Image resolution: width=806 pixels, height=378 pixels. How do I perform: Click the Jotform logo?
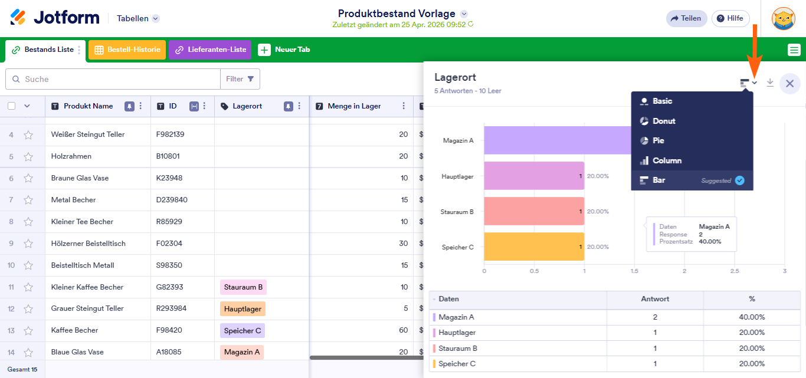(55, 18)
